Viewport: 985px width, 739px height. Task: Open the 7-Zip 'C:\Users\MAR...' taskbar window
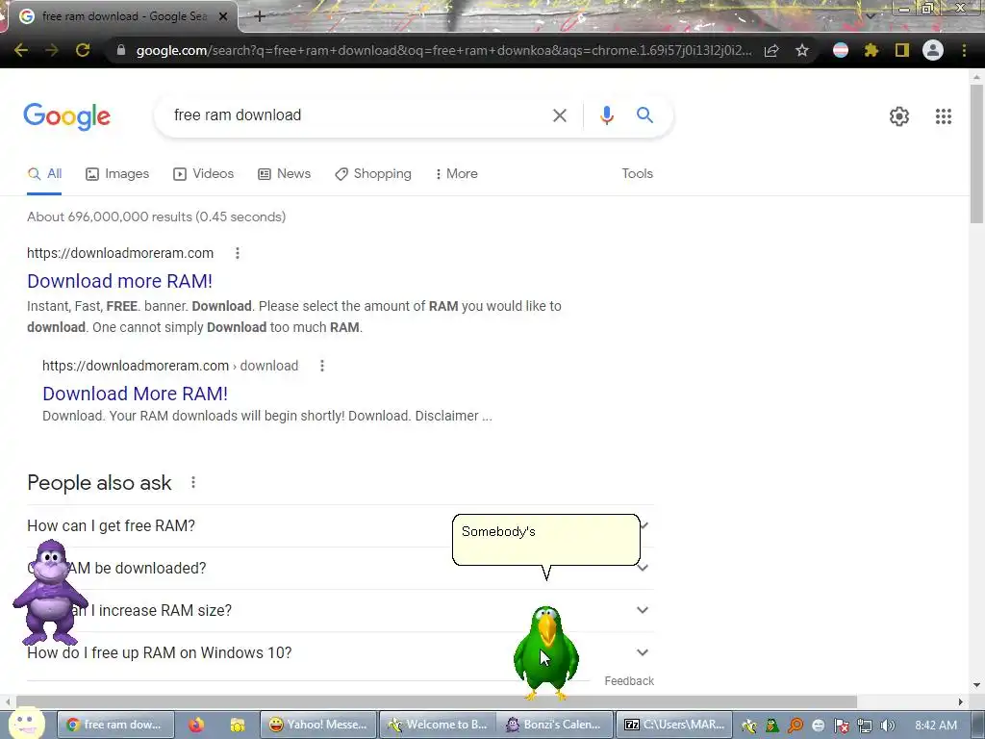pos(673,725)
